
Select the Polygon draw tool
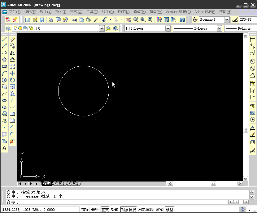(4, 60)
